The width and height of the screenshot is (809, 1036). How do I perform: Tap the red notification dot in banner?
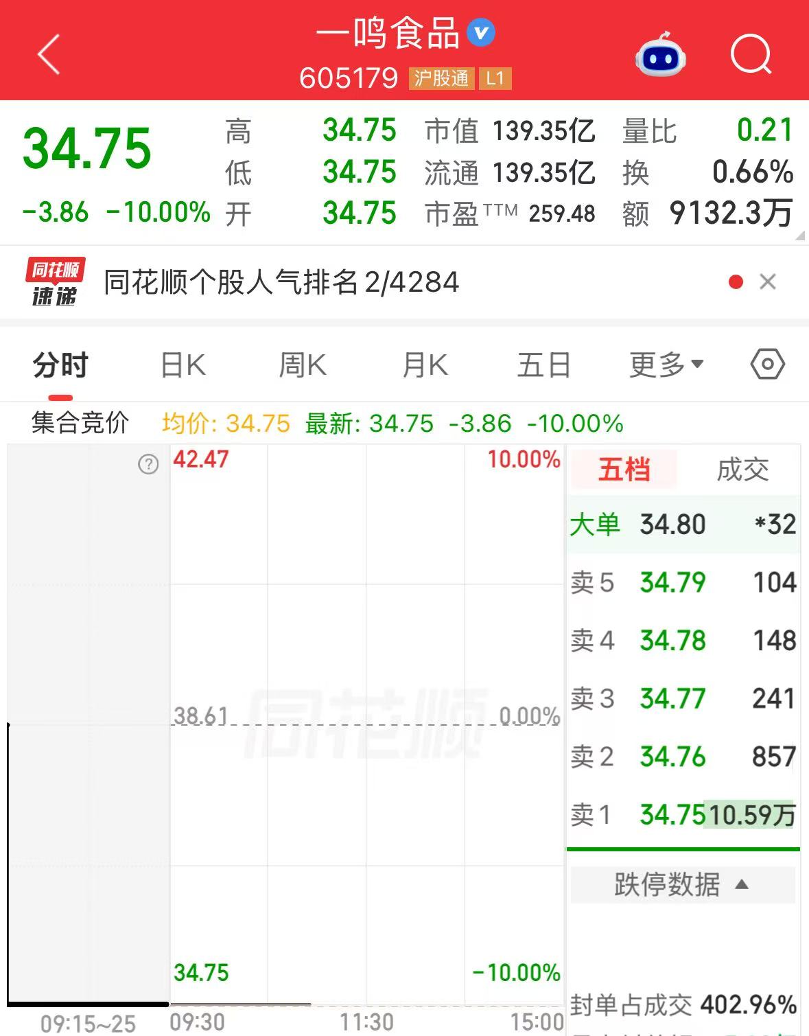coord(736,281)
